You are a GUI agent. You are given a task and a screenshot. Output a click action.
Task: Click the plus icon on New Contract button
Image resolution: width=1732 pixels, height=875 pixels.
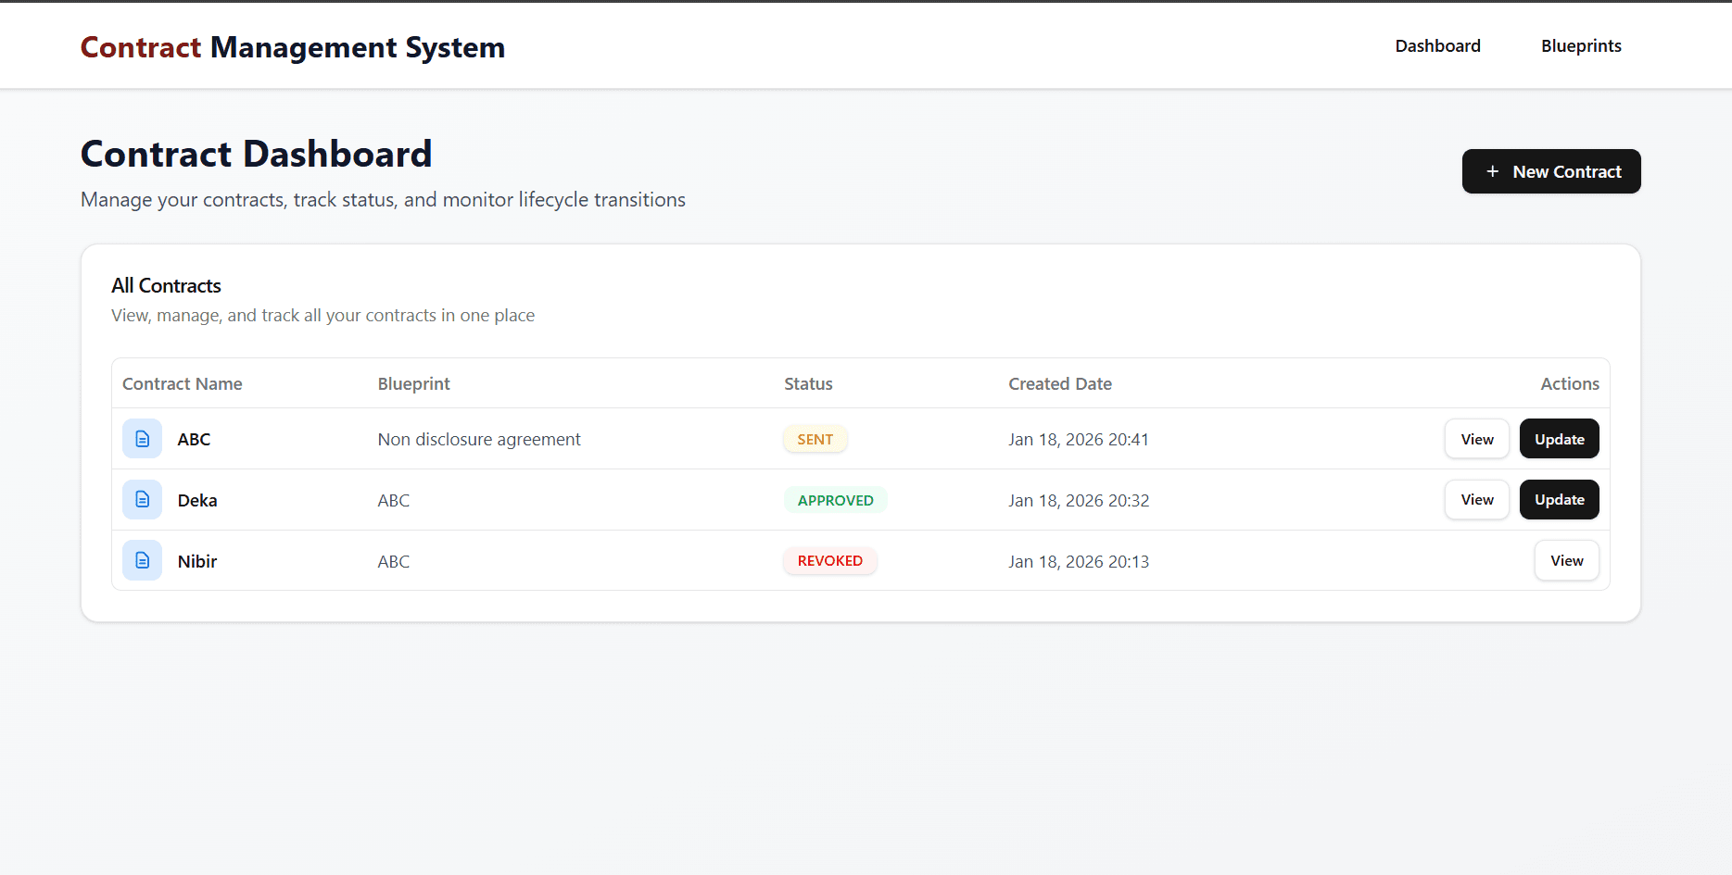tap(1491, 171)
